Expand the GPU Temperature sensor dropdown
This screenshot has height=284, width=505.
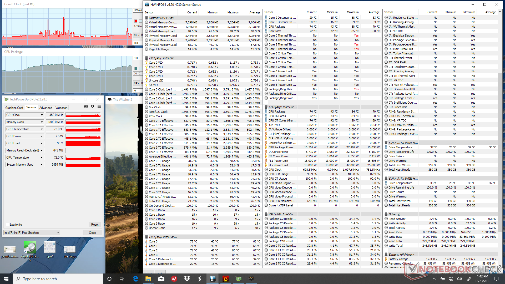point(42,129)
